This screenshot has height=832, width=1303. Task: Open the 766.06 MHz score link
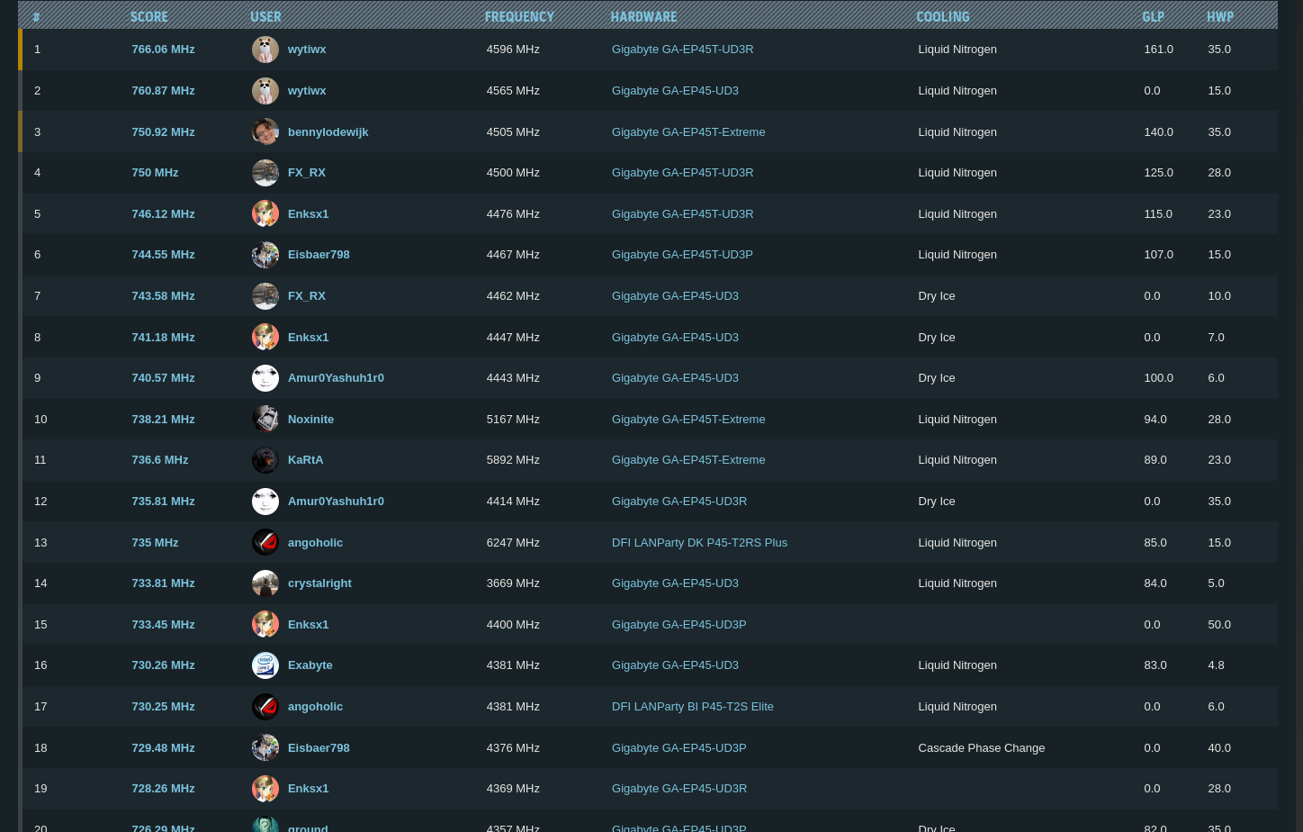(x=163, y=50)
